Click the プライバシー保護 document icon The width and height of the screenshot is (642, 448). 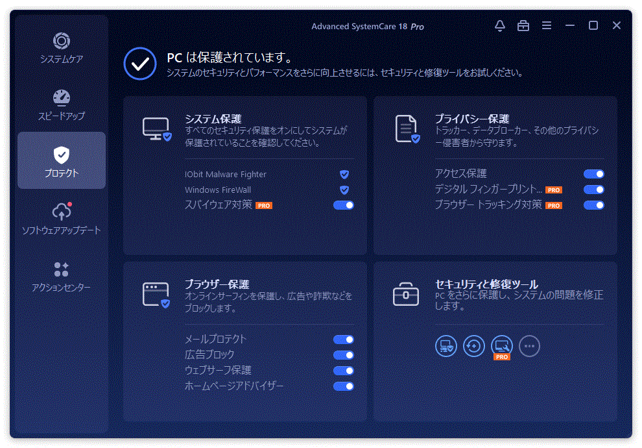coord(407,129)
